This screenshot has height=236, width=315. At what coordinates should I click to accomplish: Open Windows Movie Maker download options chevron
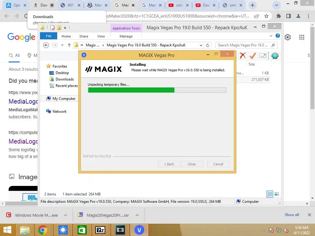click(x=66, y=215)
